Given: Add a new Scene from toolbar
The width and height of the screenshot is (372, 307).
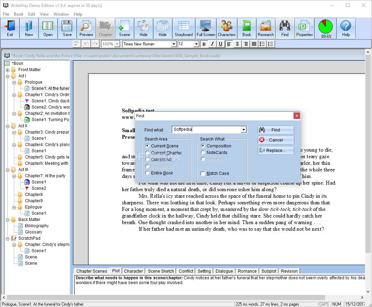Looking at the screenshot, I should click(x=125, y=28).
